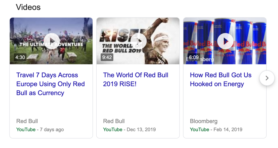Open 'The World Of Red Bull 2019 RISE!' link
278x148 pixels.
click(136, 80)
